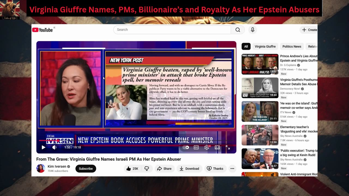Click the search magnifier button

(x=238, y=30)
